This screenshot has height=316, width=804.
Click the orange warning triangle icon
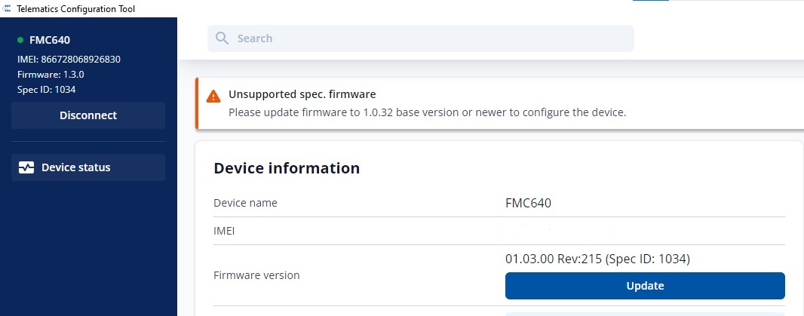[x=214, y=96]
